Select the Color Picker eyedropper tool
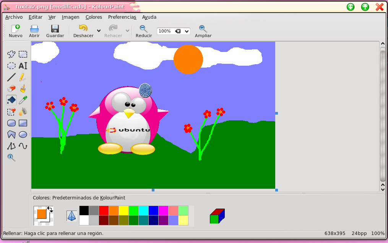This screenshot has width=388, height=243. coord(23,100)
